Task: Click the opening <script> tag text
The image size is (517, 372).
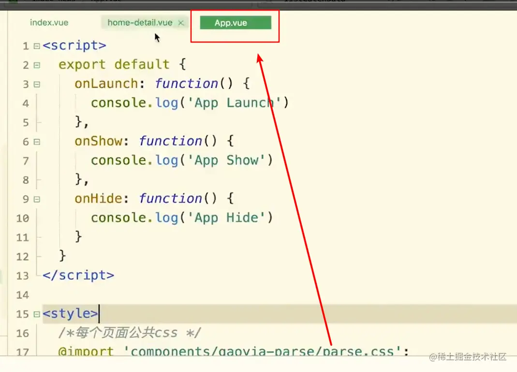Action: pos(74,45)
